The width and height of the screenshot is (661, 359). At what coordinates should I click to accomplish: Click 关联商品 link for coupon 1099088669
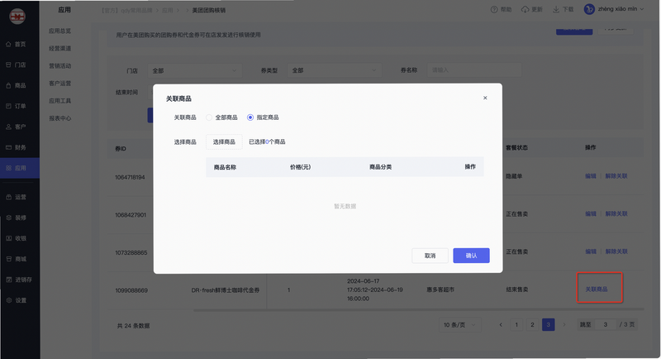[x=597, y=290]
